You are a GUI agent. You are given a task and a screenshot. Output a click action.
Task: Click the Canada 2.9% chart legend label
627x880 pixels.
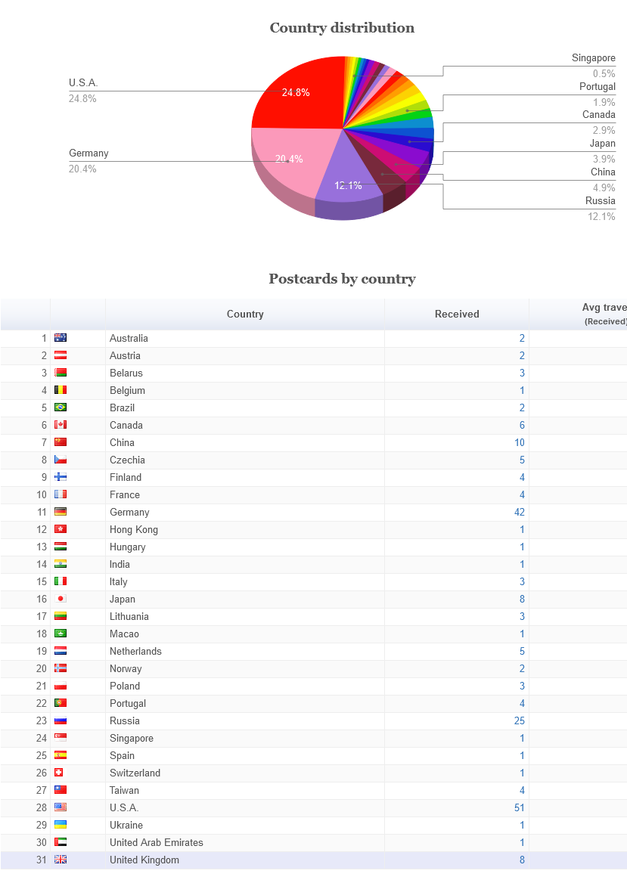tap(599, 122)
